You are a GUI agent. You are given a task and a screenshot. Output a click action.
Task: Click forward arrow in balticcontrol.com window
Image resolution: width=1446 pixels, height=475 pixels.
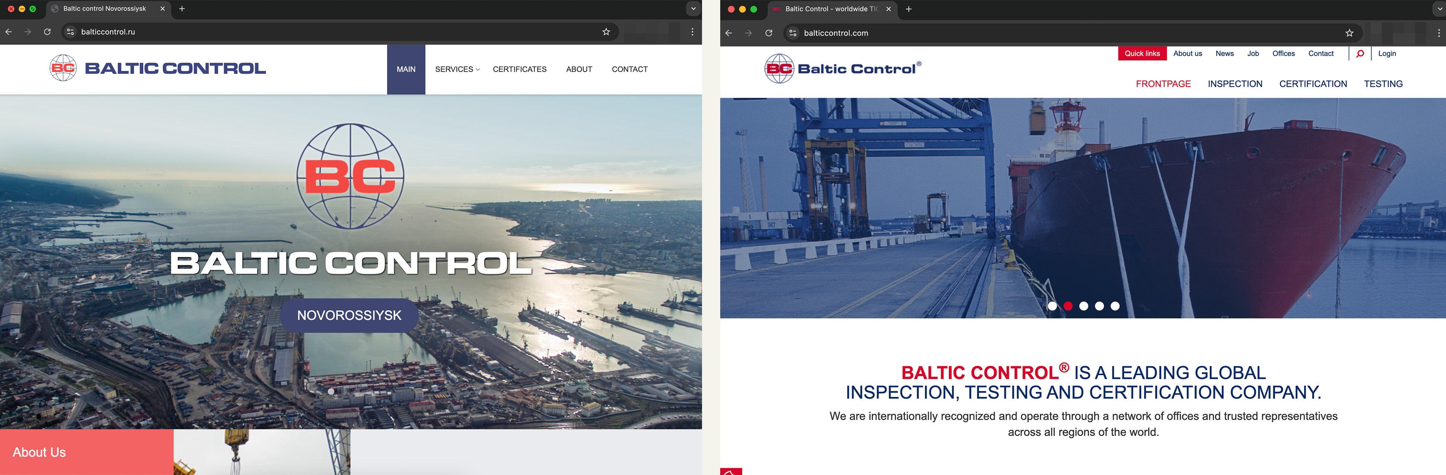748,33
